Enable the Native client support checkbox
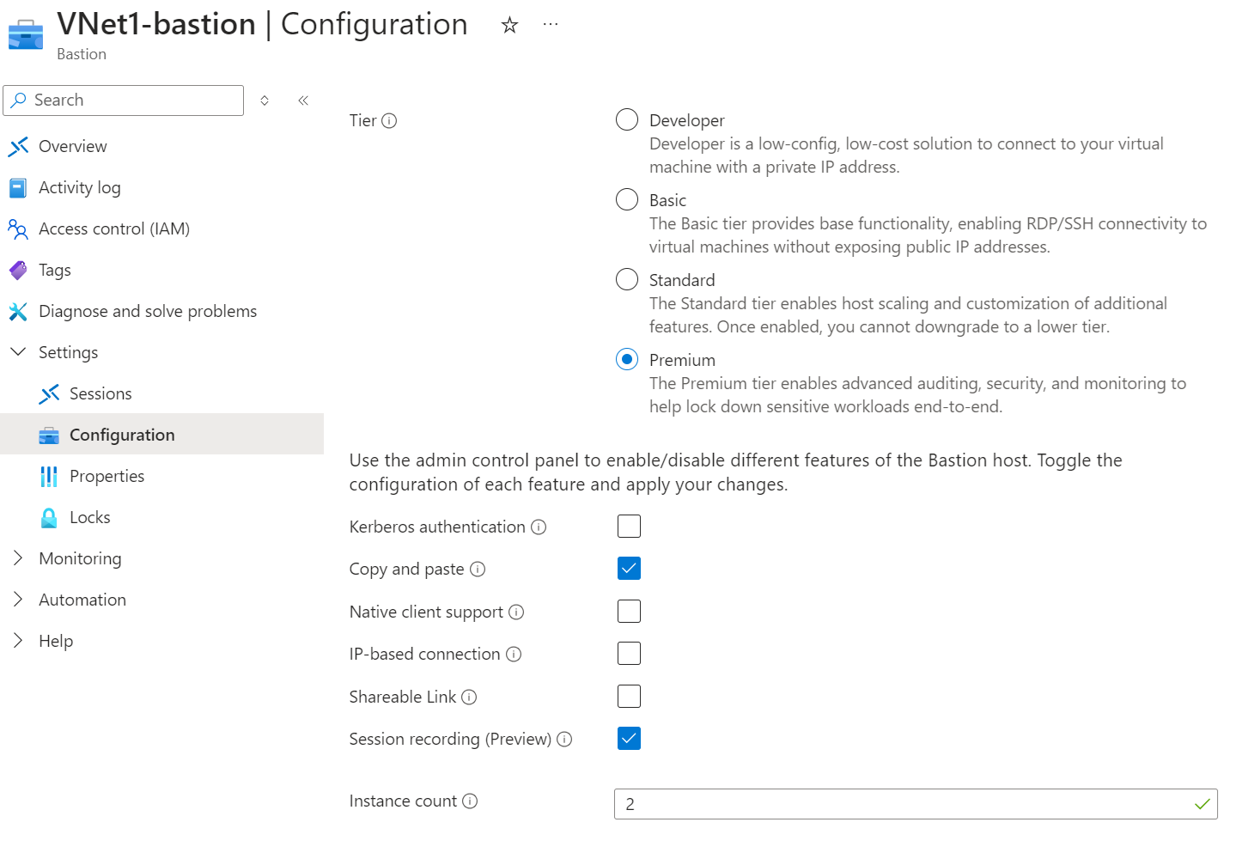 (x=629, y=612)
